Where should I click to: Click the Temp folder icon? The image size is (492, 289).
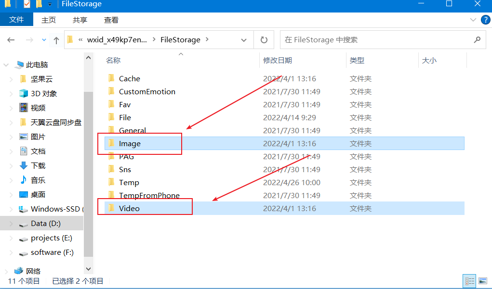tap(111, 182)
